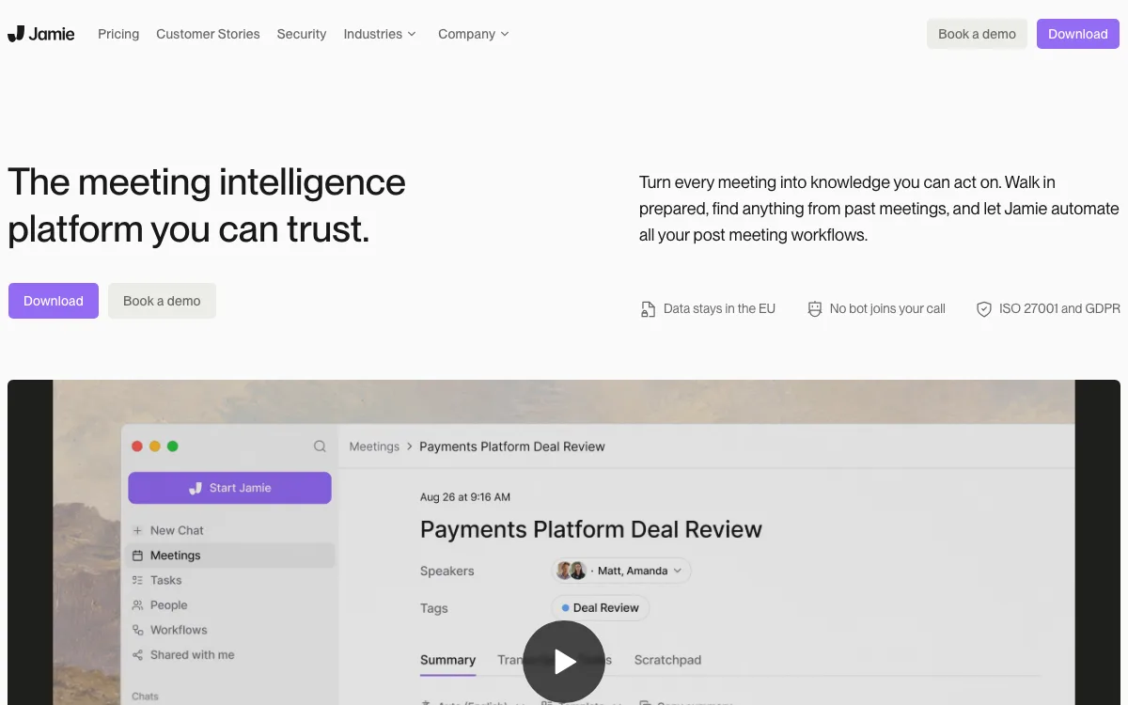Viewport: 1128px width, 705px height.
Task: Click the hero Download button
Action: click(x=54, y=301)
